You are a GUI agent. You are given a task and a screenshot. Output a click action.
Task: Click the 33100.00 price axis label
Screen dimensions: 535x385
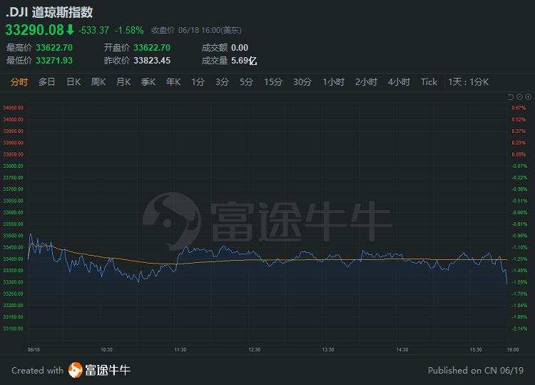pyautogui.click(x=14, y=329)
